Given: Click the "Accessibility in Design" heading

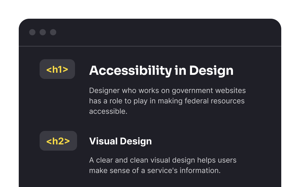Looking at the screenshot, I should [161, 71].
